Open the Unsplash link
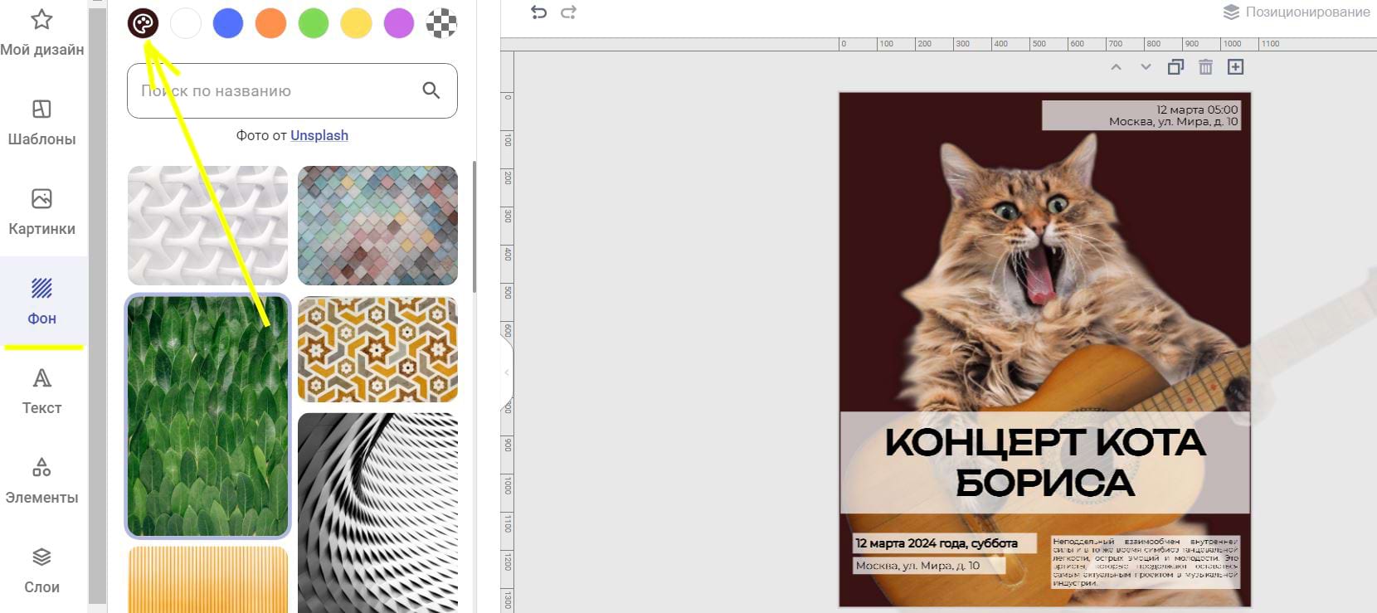 pyautogui.click(x=319, y=135)
